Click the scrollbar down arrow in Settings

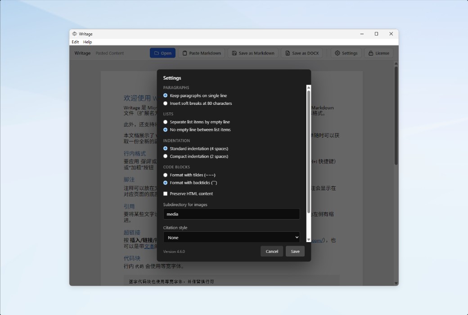(308, 240)
